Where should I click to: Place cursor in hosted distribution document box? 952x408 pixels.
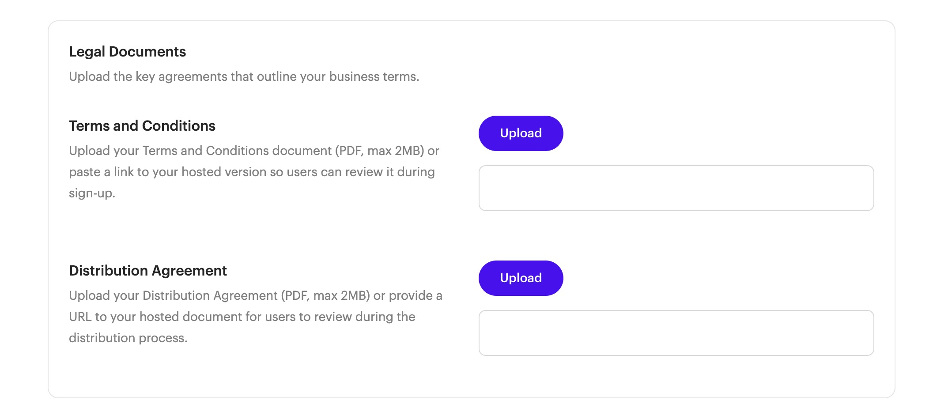[676, 333]
